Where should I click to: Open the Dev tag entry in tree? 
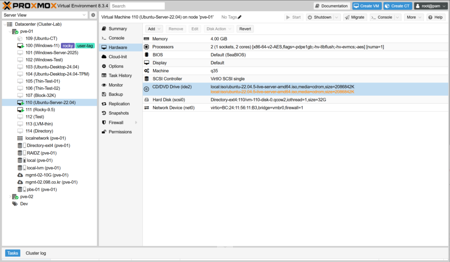click(x=24, y=204)
